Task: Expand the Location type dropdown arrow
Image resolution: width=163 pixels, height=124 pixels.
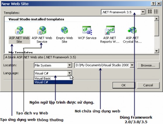Action: pos(69,65)
